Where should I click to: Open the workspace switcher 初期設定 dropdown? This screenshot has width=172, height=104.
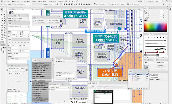140,1
